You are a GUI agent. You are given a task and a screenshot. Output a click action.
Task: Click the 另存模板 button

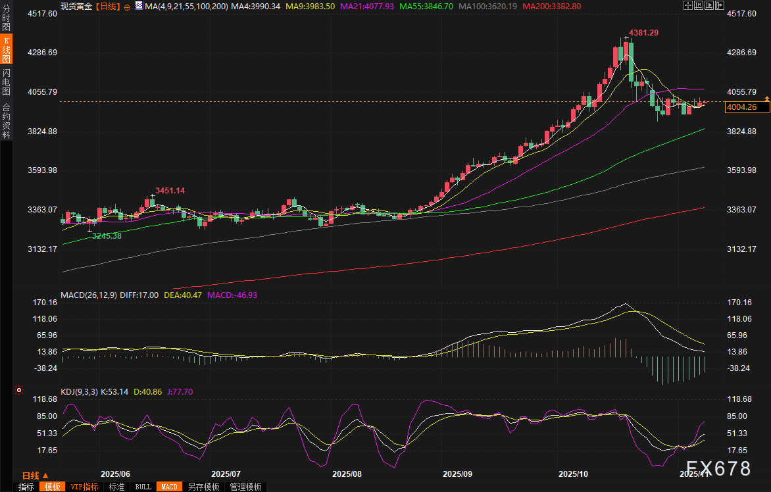(x=204, y=487)
